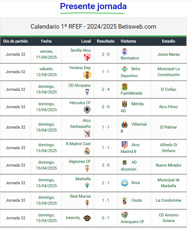
Task: Click the Villarreal B yellow crest
Action: coord(124,125)
